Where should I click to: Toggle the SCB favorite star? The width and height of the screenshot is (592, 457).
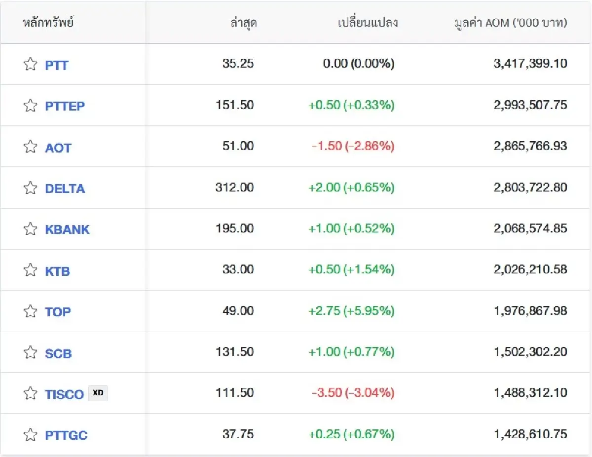[31, 352]
